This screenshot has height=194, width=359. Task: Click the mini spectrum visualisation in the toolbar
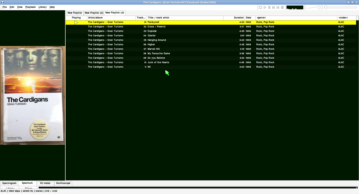click(295, 8)
